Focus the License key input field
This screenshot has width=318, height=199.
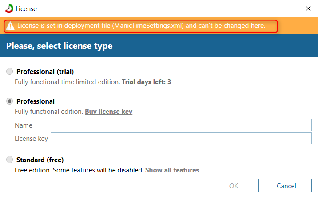pos(181,139)
